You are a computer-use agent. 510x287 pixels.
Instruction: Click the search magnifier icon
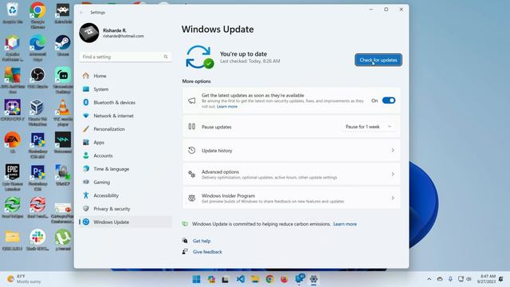pyautogui.click(x=166, y=57)
